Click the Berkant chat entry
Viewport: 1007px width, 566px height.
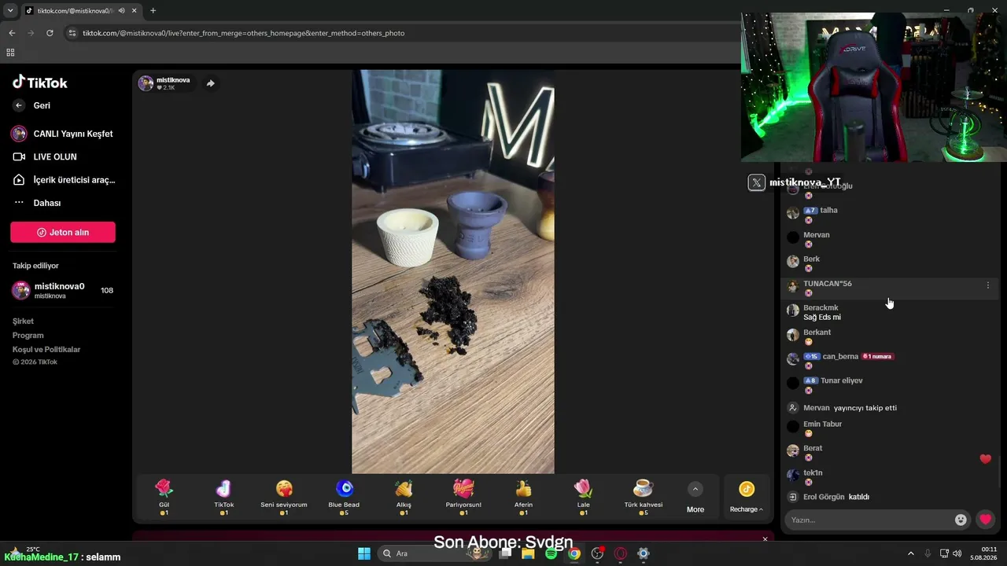pos(891,336)
